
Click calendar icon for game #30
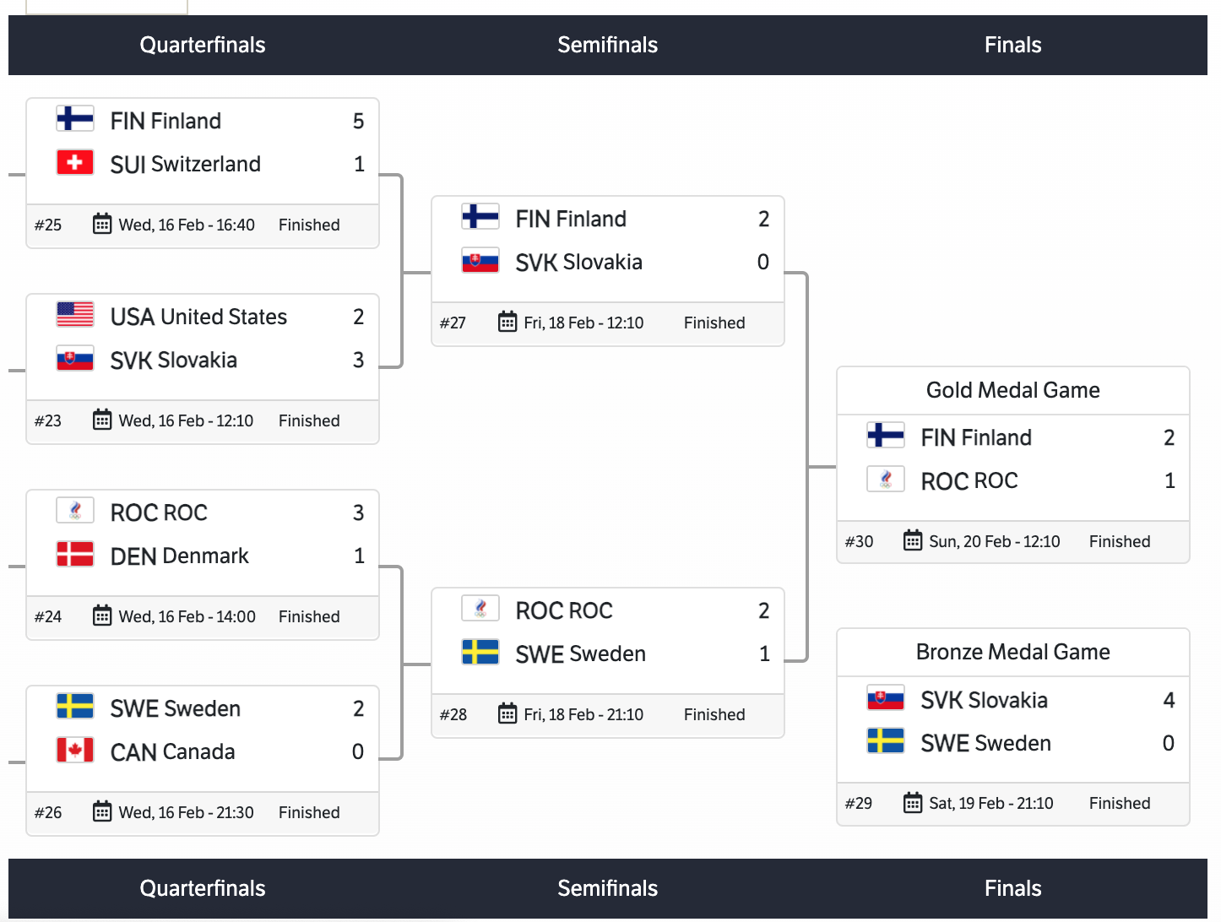(x=913, y=540)
